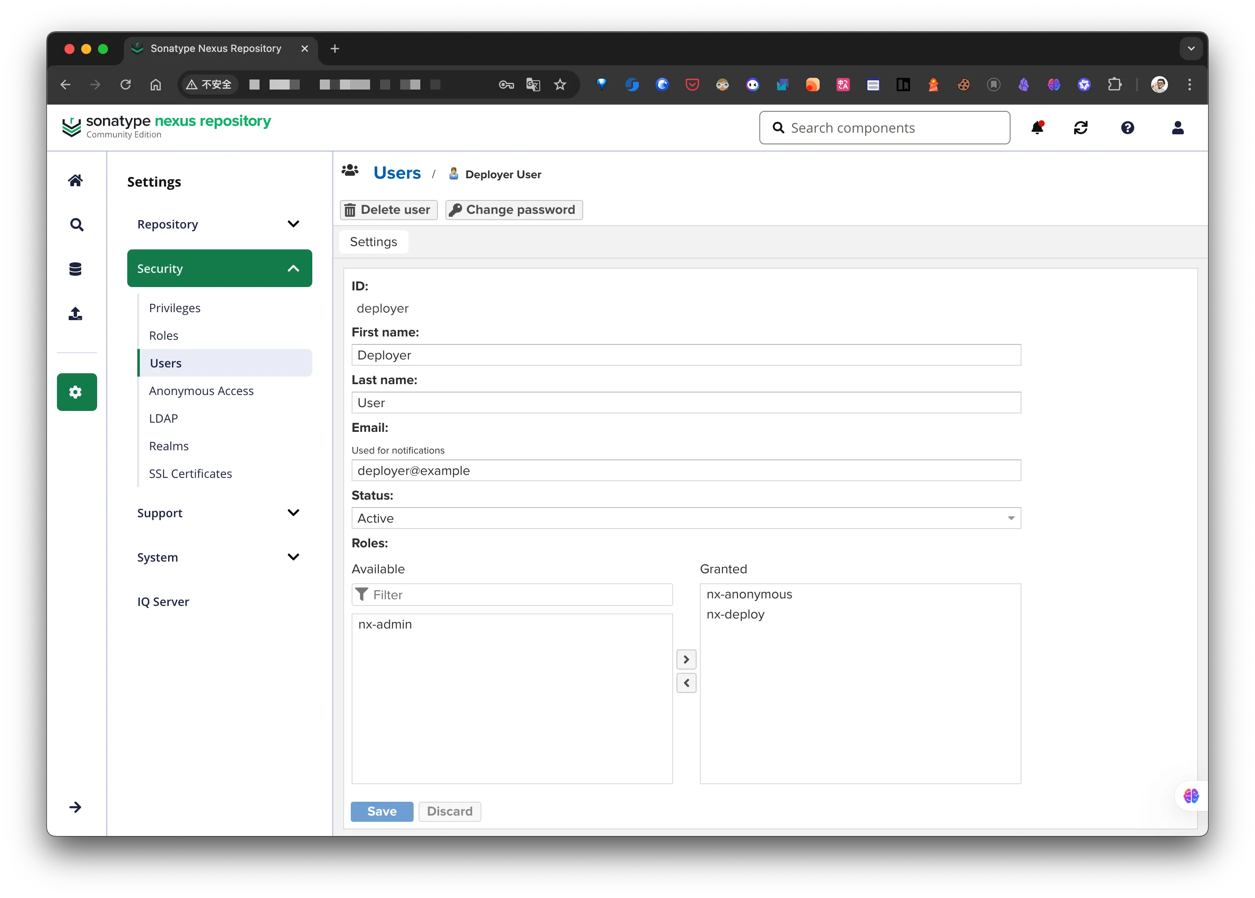Open the Status dropdown showing Active
This screenshot has width=1255, height=898.
tap(686, 518)
